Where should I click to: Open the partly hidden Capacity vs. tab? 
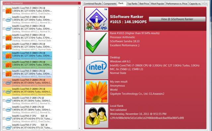point(195,4)
